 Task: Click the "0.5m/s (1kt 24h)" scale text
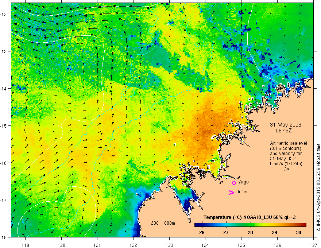pyautogui.click(x=286, y=164)
